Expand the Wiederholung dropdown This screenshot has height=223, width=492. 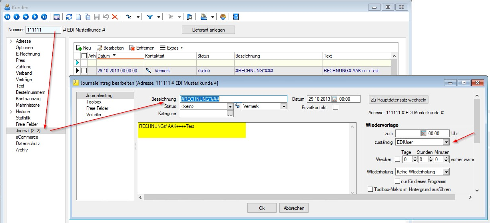tap(446, 172)
